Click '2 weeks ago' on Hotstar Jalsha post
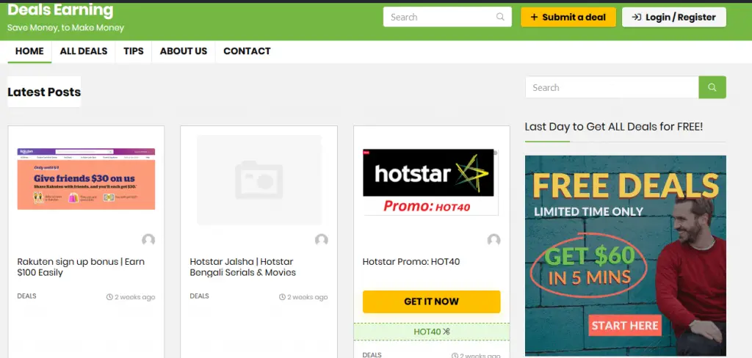The height and width of the screenshot is (358, 752). [307, 297]
